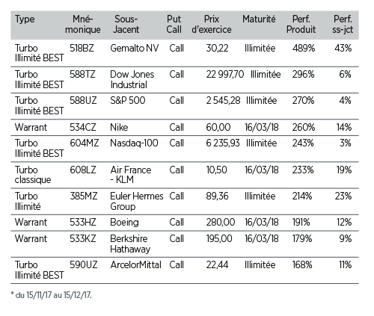This screenshot has height=316, width=374.
Task: Select mnemonic code 518BZ
Action: tap(82, 48)
